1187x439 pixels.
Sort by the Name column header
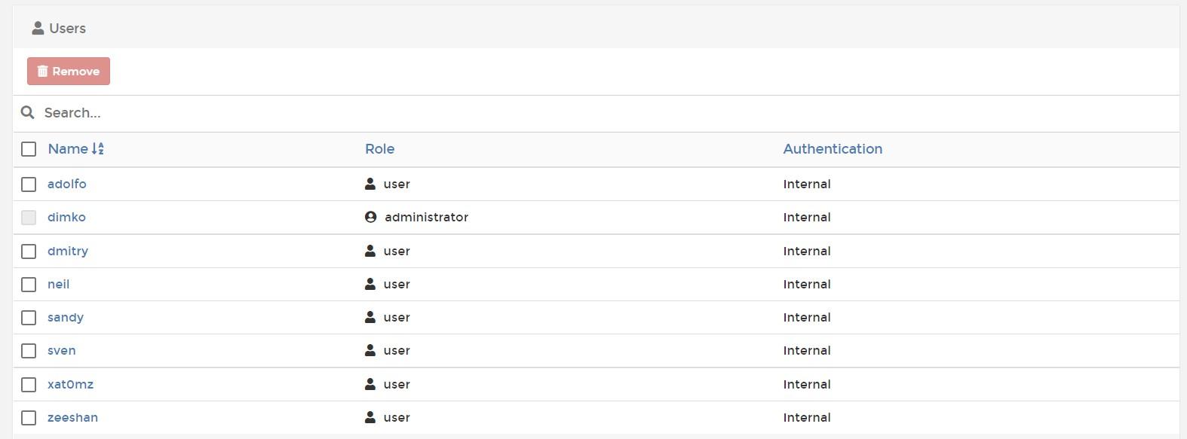click(68, 149)
